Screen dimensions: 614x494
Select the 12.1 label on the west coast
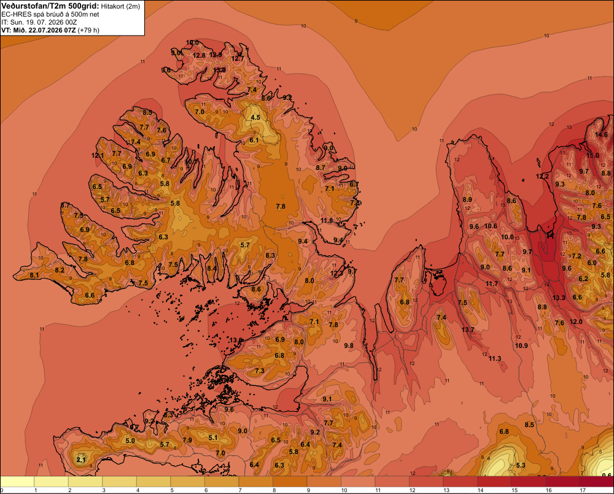pos(98,155)
